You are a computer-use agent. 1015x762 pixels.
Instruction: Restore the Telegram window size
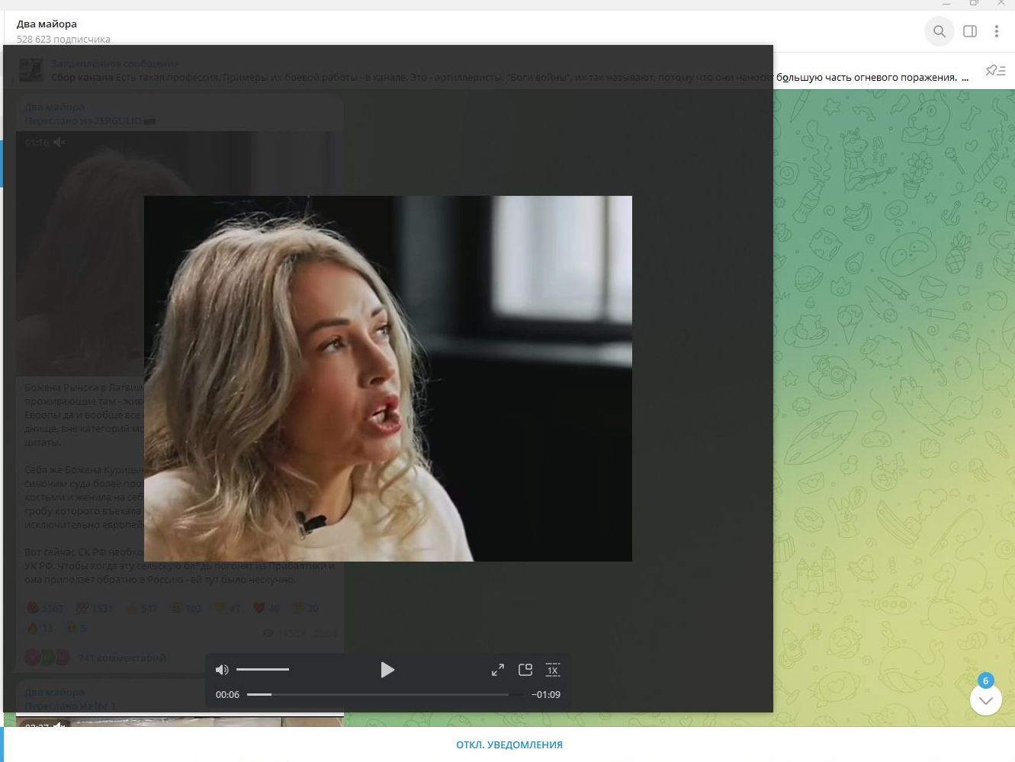[x=974, y=3]
